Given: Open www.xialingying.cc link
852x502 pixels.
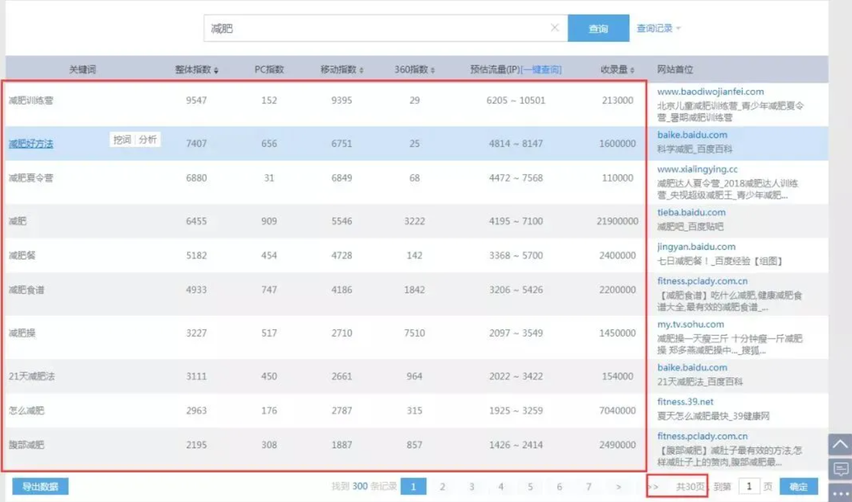Looking at the screenshot, I should click(x=697, y=169).
